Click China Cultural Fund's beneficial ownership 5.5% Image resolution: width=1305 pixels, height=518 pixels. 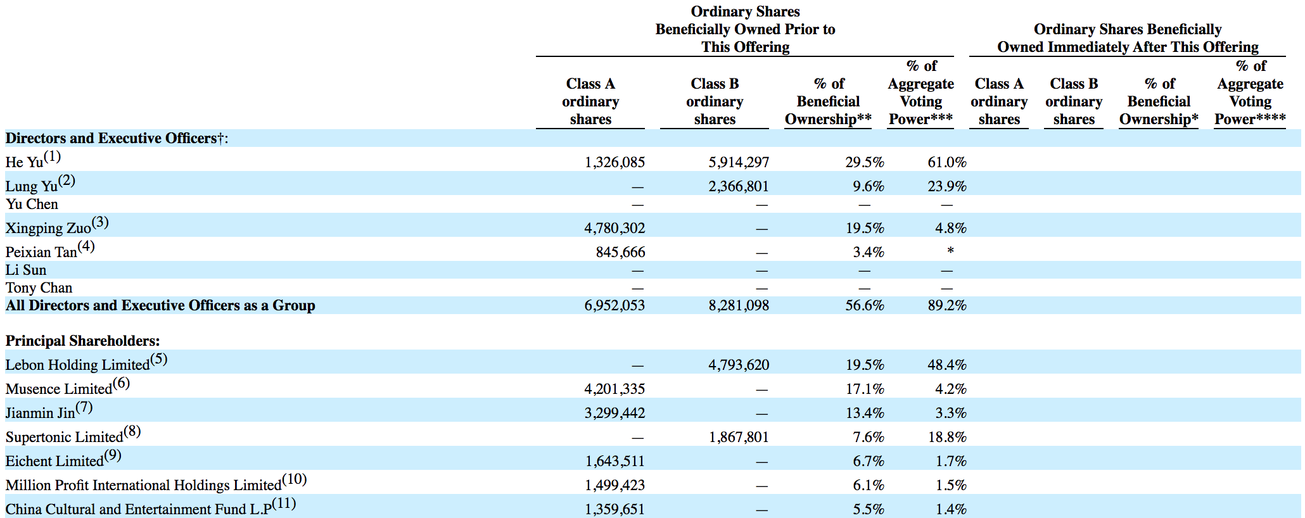(869, 509)
